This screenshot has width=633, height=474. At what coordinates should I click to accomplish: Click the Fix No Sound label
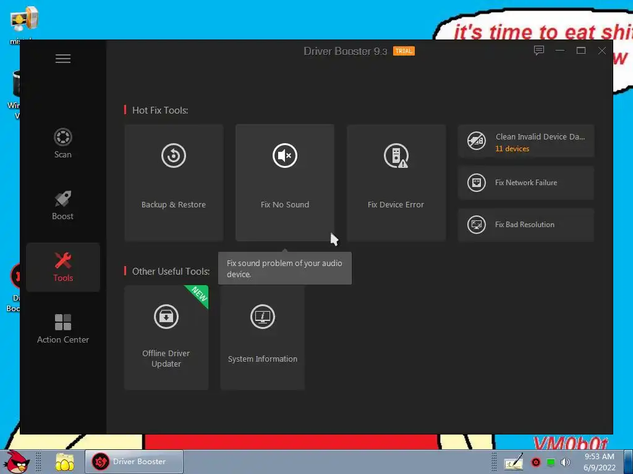(x=285, y=204)
